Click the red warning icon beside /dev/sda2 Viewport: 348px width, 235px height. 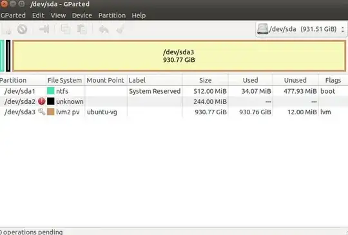click(41, 101)
